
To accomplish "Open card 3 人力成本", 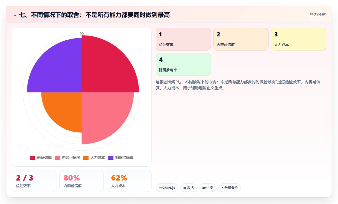I will point(298,39).
